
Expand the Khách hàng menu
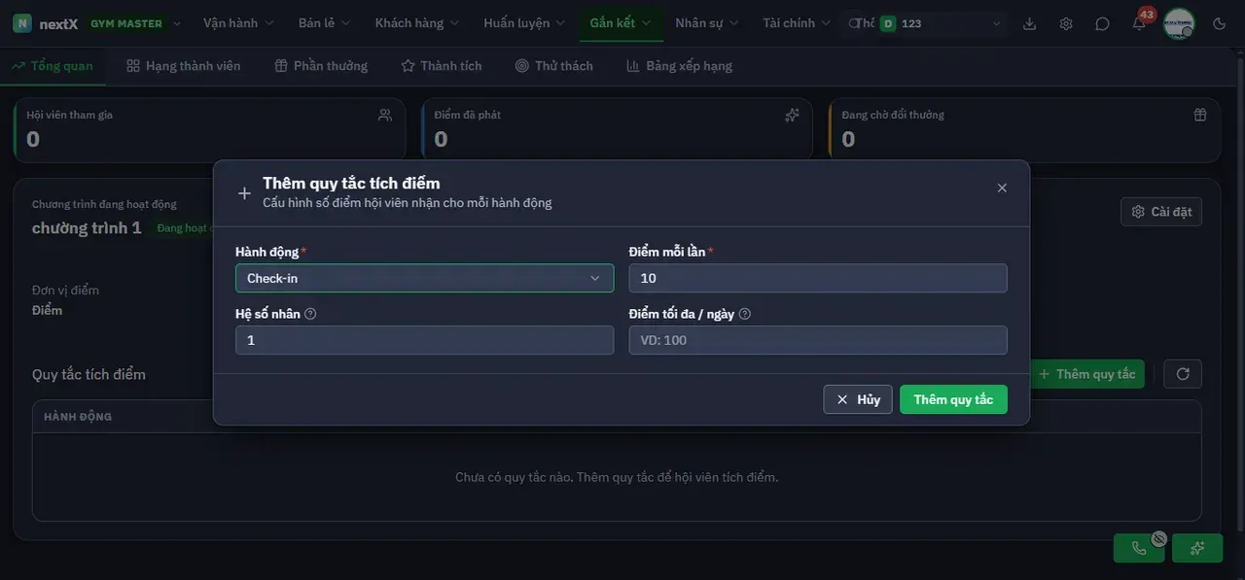coord(417,23)
